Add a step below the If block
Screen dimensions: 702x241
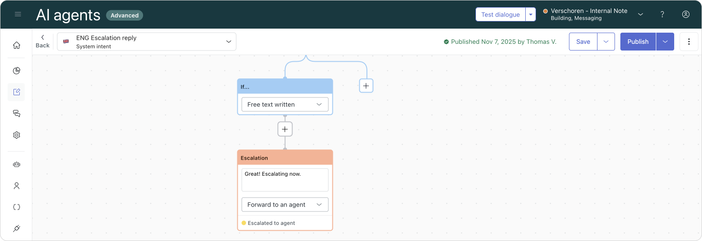coord(285,129)
